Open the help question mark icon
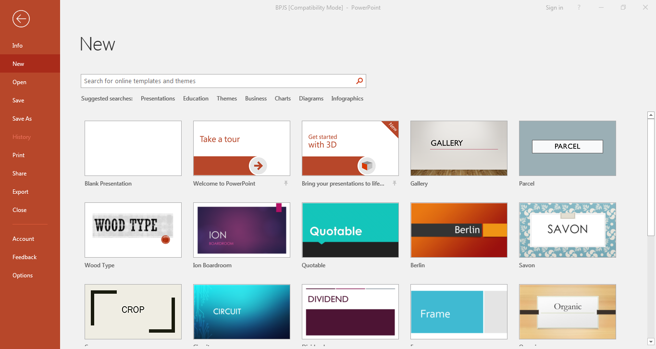Viewport: 656px width, 349px height. point(579,7)
